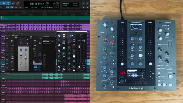Click the UC1 Bus Compressor Ratio knob
Image resolution: width=183 pixels, height=103 pixels.
(132, 55)
